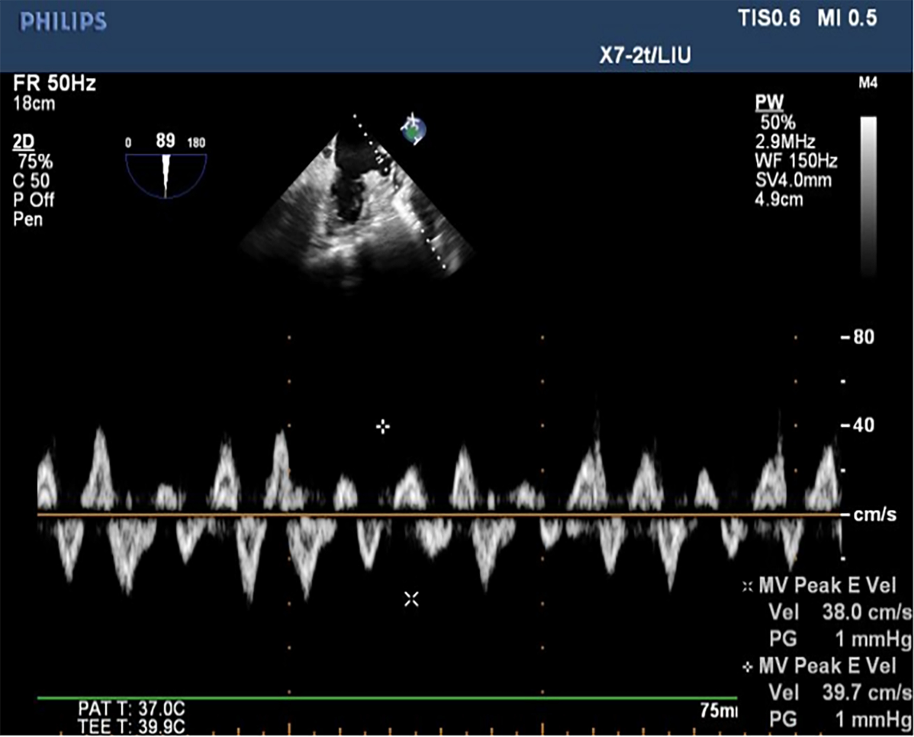
Task: Click the 75m sweep speed label
Action: coord(718,710)
